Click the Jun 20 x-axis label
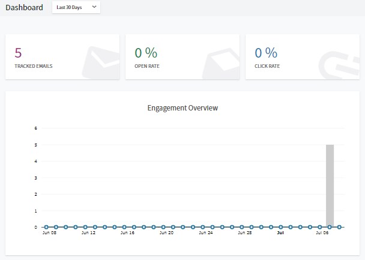Image resolution: width=365 pixels, height=260 pixels. point(166,232)
